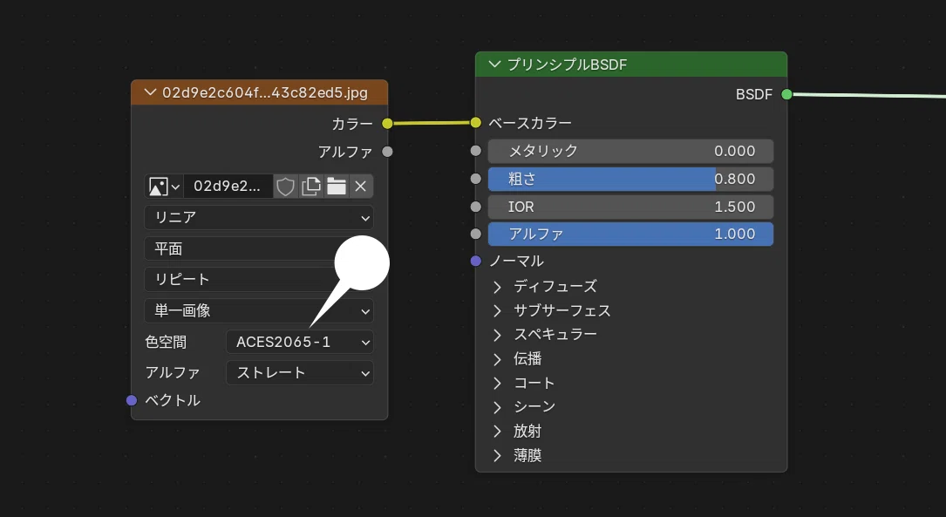Expand the サブサーフェス panel

click(497, 310)
